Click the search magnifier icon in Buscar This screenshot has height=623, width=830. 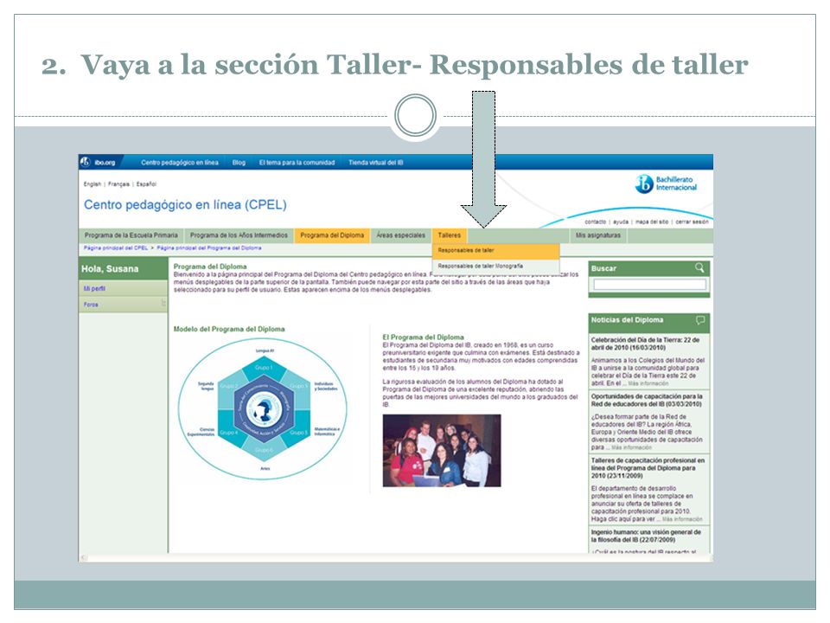pos(699,268)
